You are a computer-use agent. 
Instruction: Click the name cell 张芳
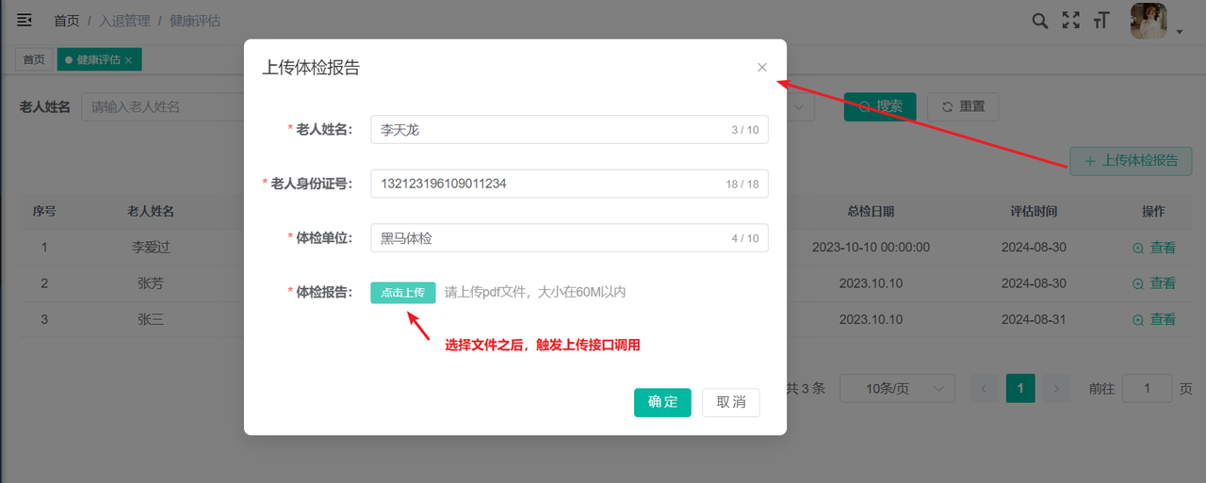coord(151,283)
